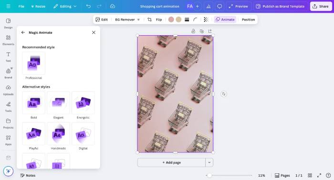Open the Resize menu

tap(38, 6)
